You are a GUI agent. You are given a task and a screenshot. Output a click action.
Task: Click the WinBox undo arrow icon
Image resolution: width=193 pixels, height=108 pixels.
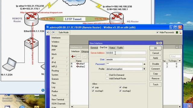click(x=48, y=32)
